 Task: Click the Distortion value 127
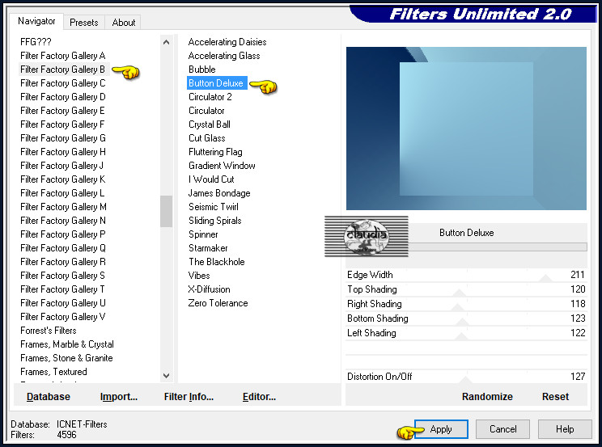click(578, 377)
